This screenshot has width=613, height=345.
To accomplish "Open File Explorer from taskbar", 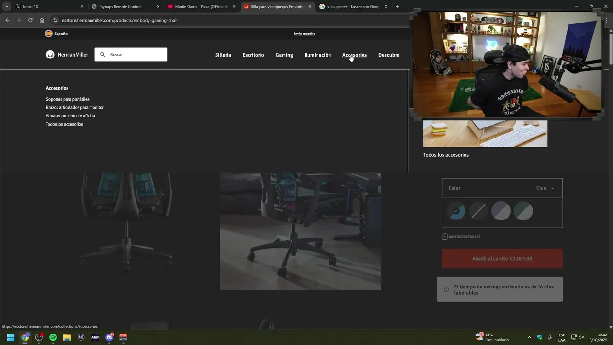I will click(x=67, y=337).
